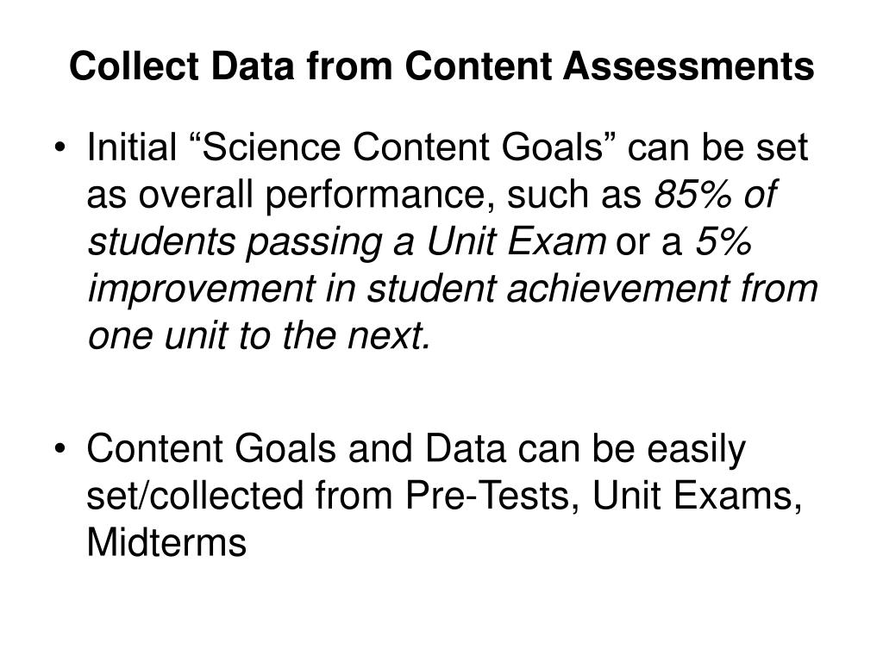
Task: Click the word "Initial" in first bullet
Action: click(x=132, y=147)
